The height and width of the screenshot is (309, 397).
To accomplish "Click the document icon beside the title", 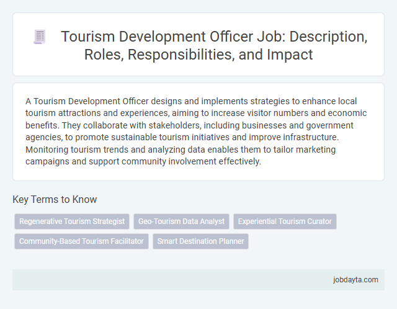I will [x=40, y=37].
